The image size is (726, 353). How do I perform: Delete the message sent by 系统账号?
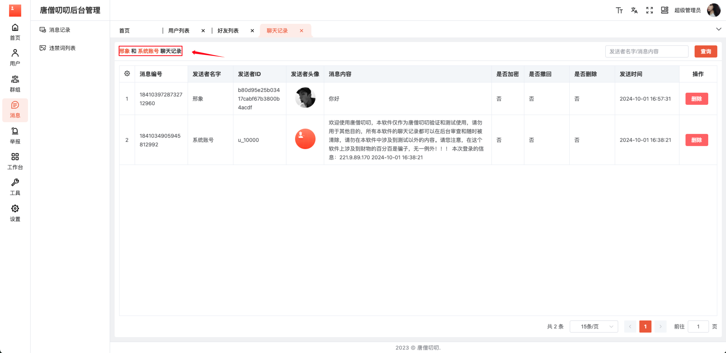coord(696,140)
